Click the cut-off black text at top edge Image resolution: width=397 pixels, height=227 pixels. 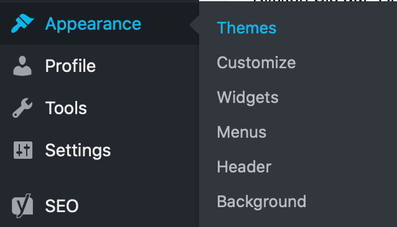[x=325, y=1]
